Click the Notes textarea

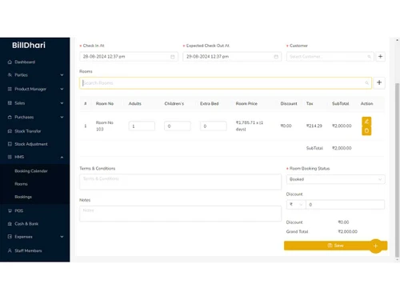pyautogui.click(x=180, y=214)
